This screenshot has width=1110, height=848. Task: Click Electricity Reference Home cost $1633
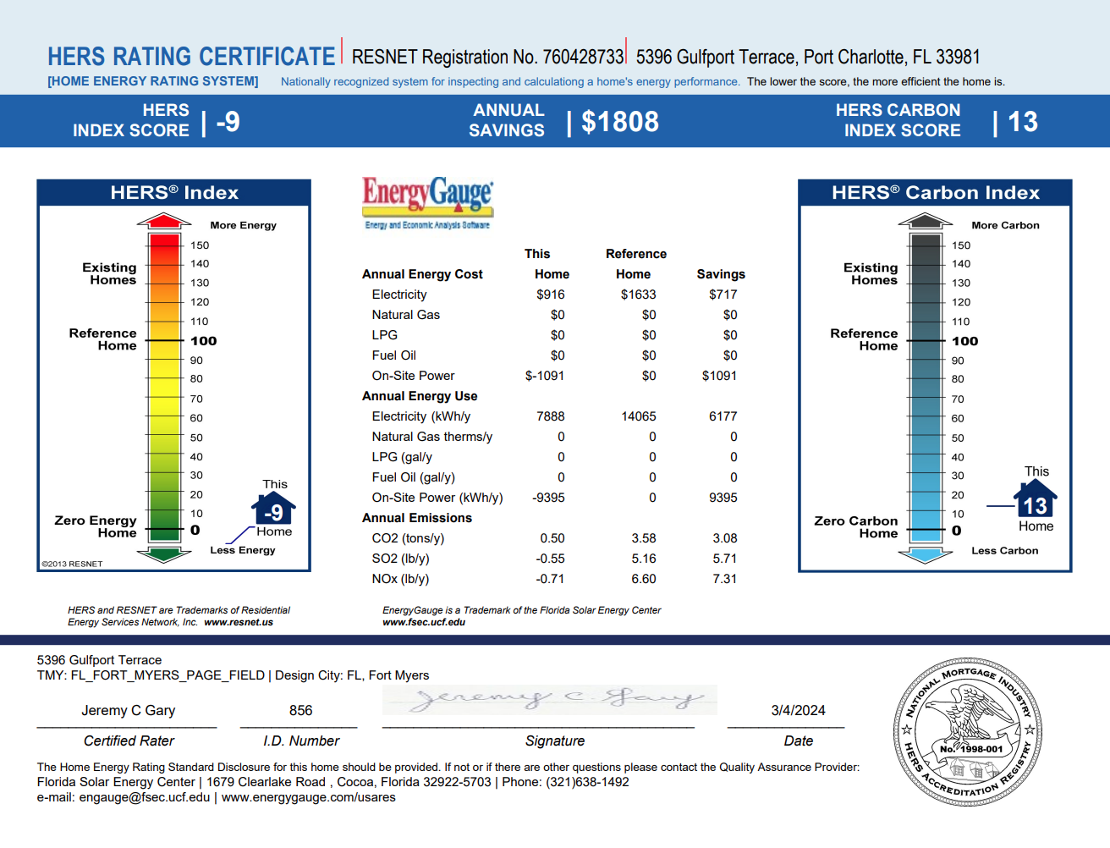click(639, 295)
